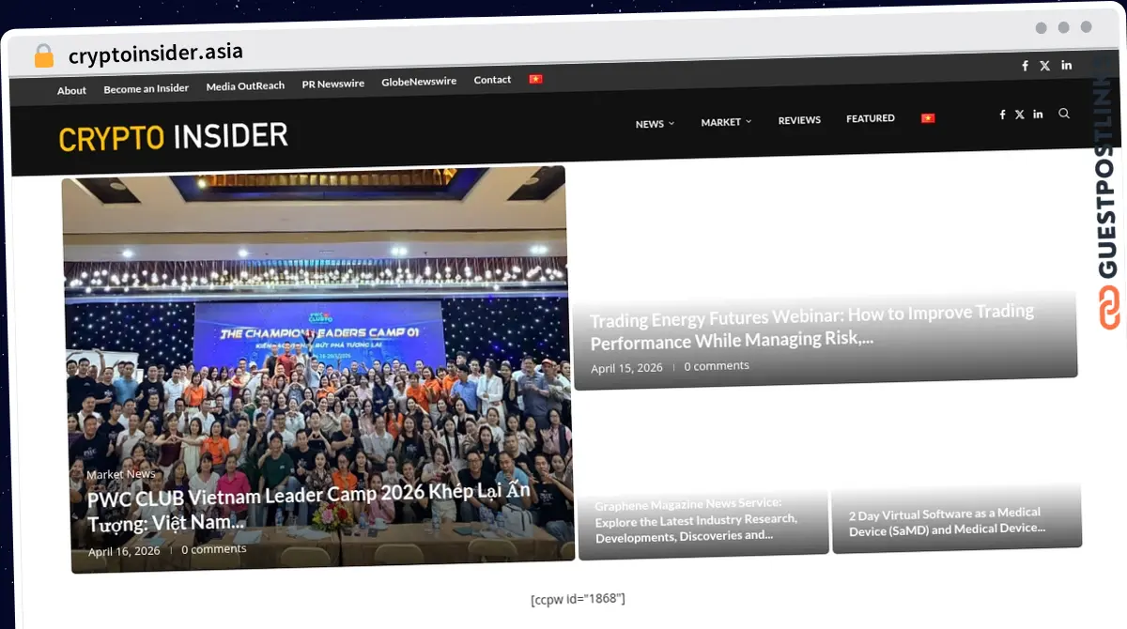Open the Contact link
The height and width of the screenshot is (629, 1127).
pos(492,80)
